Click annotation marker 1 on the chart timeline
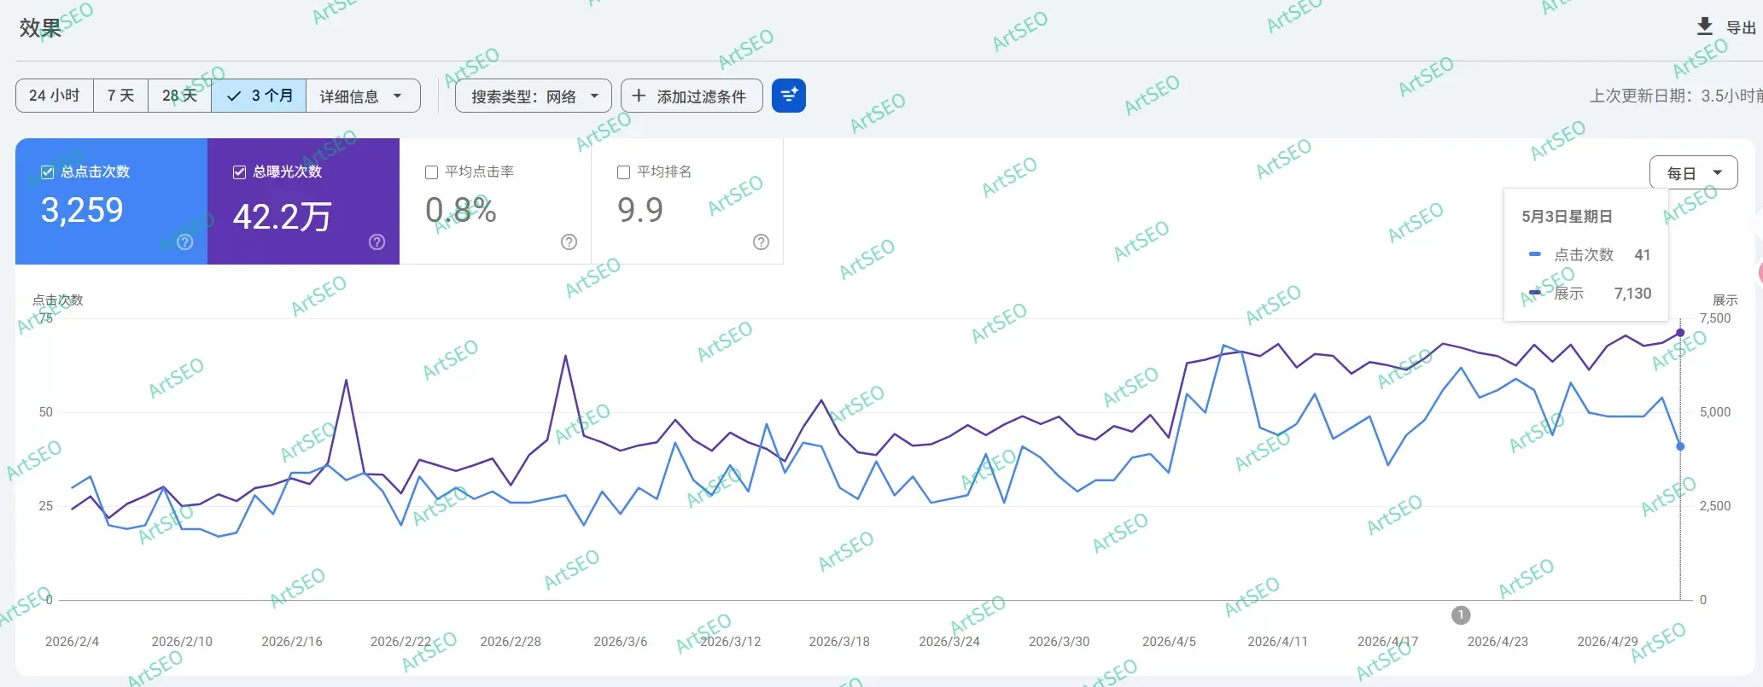Viewport: 1763px width, 687px height. point(1461,614)
